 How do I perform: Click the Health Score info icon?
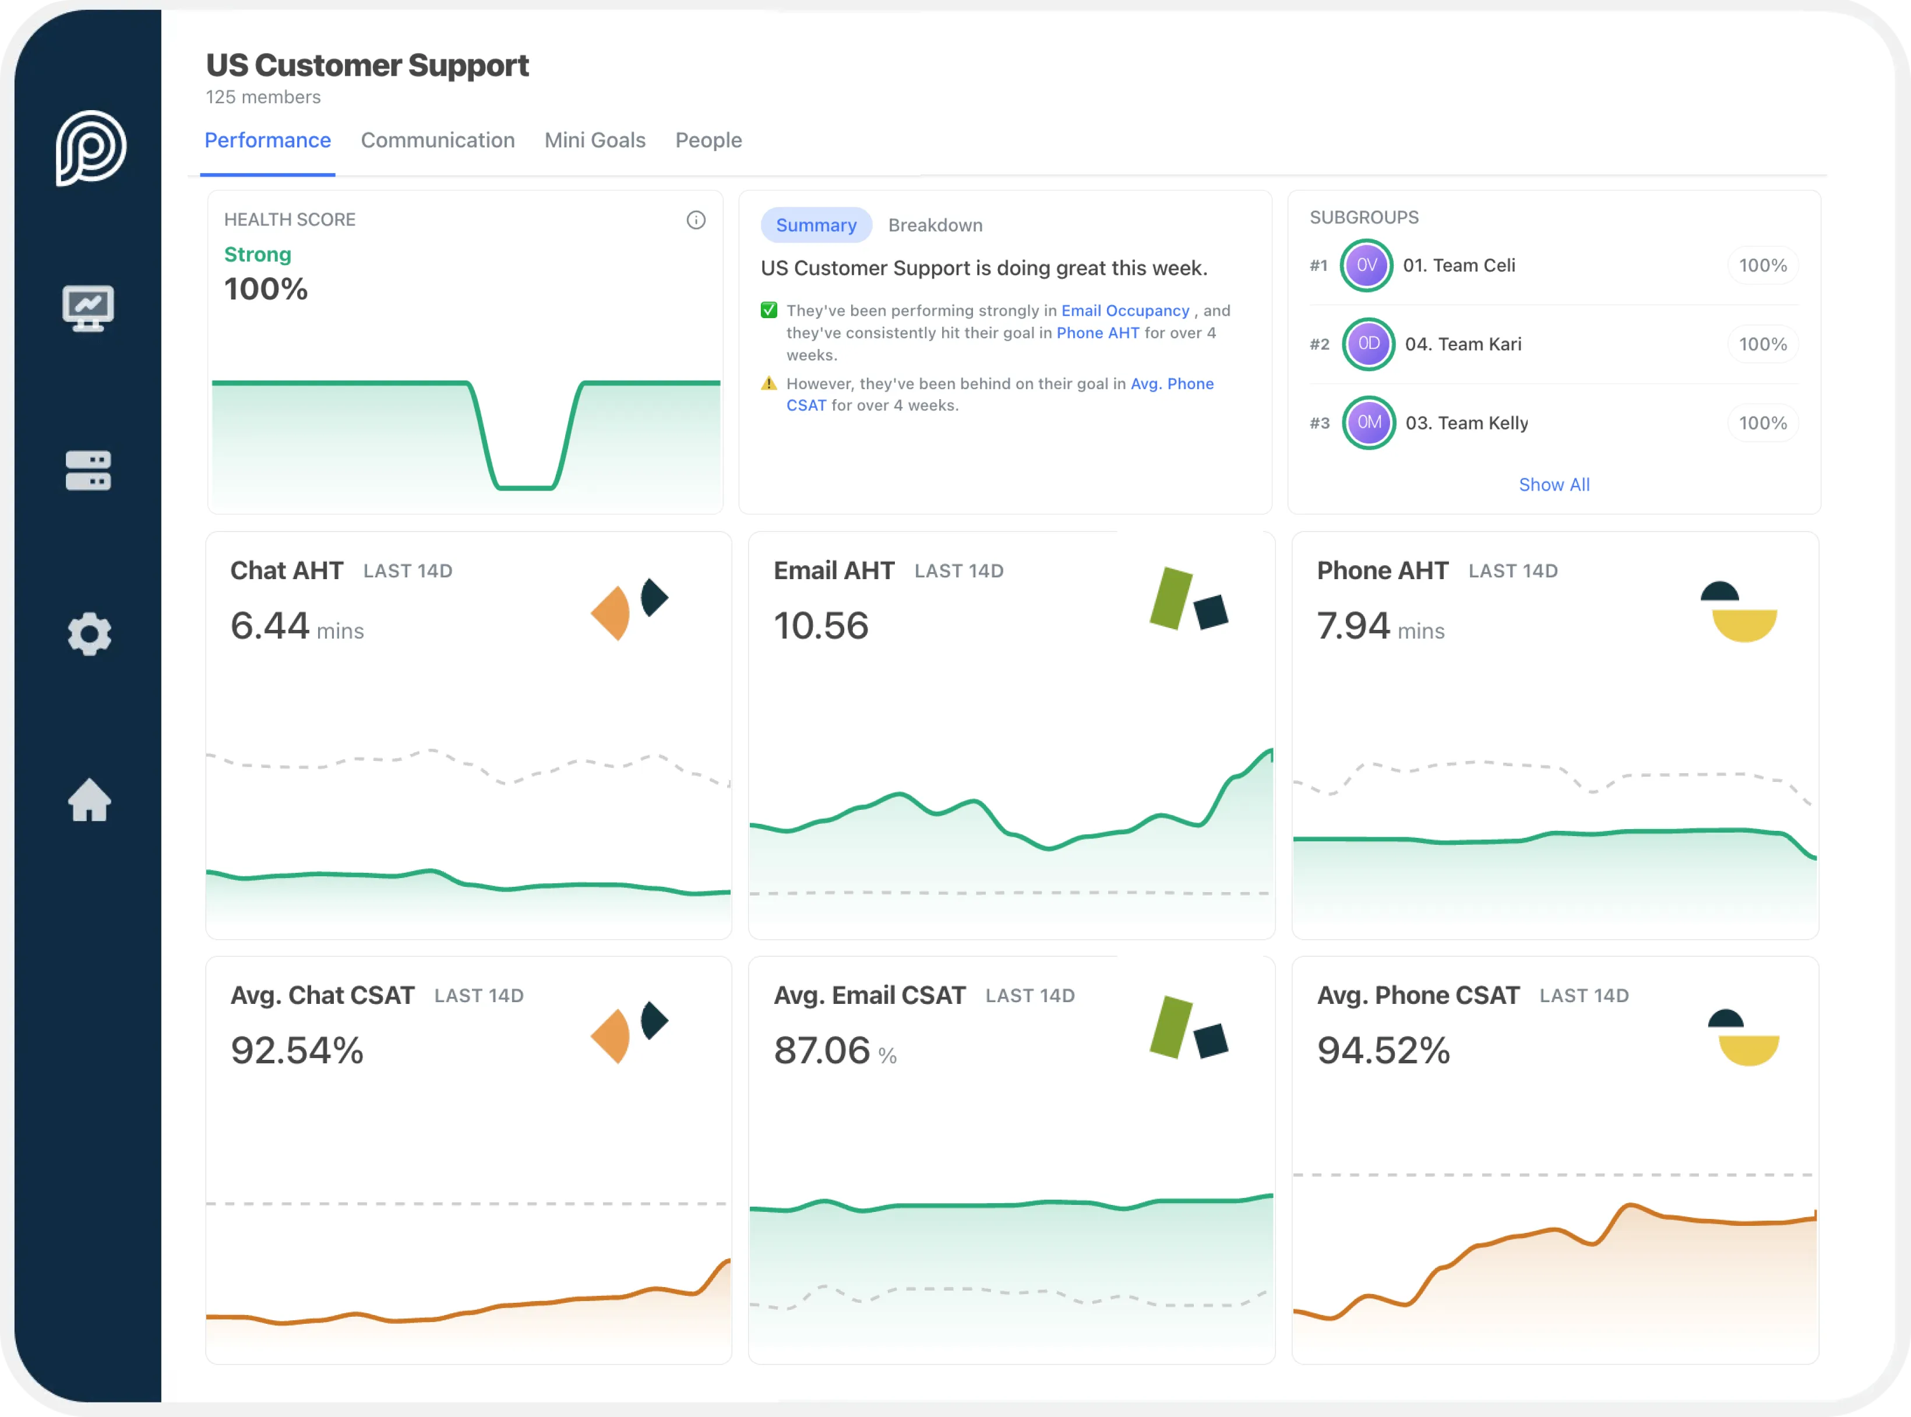click(696, 220)
